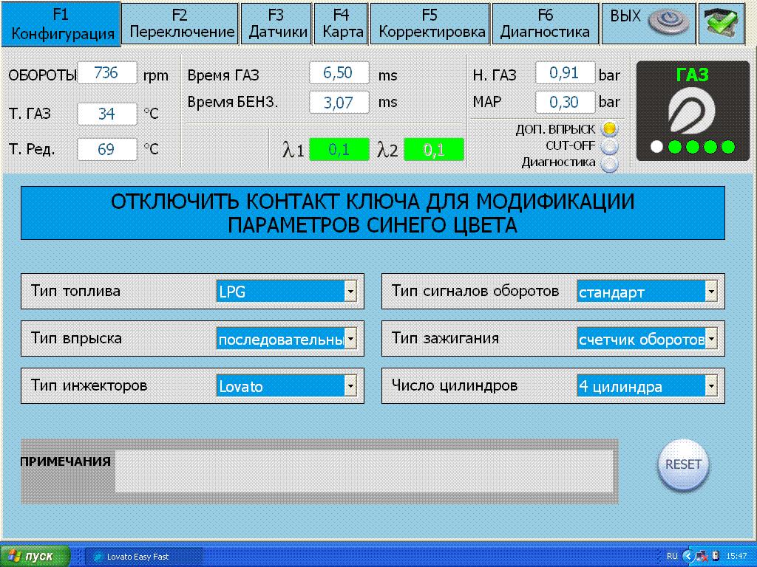The height and width of the screenshot is (567, 757).
Task: Click the blue ОТКЛЮЧИТЬ КОНТАКТ КЛЮЧА banner
Action: tap(373, 213)
